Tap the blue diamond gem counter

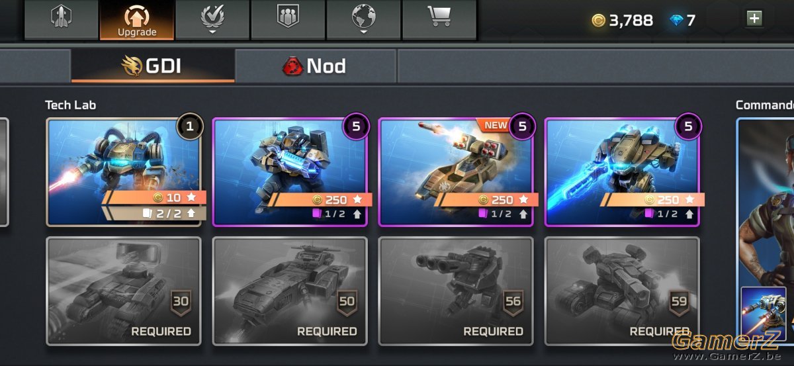[683, 21]
